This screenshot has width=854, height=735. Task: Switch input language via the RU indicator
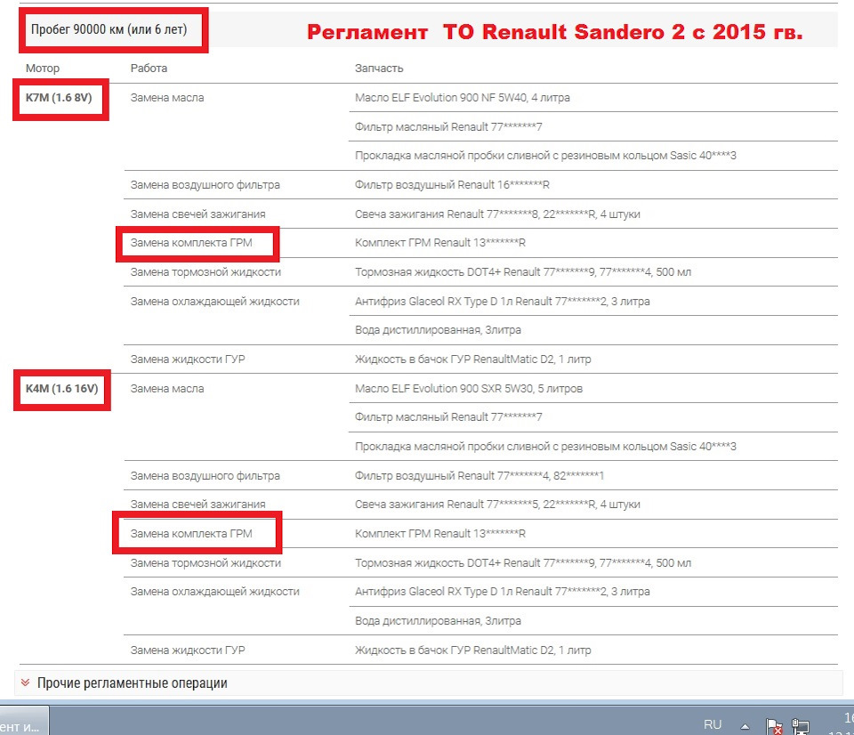pos(713,724)
